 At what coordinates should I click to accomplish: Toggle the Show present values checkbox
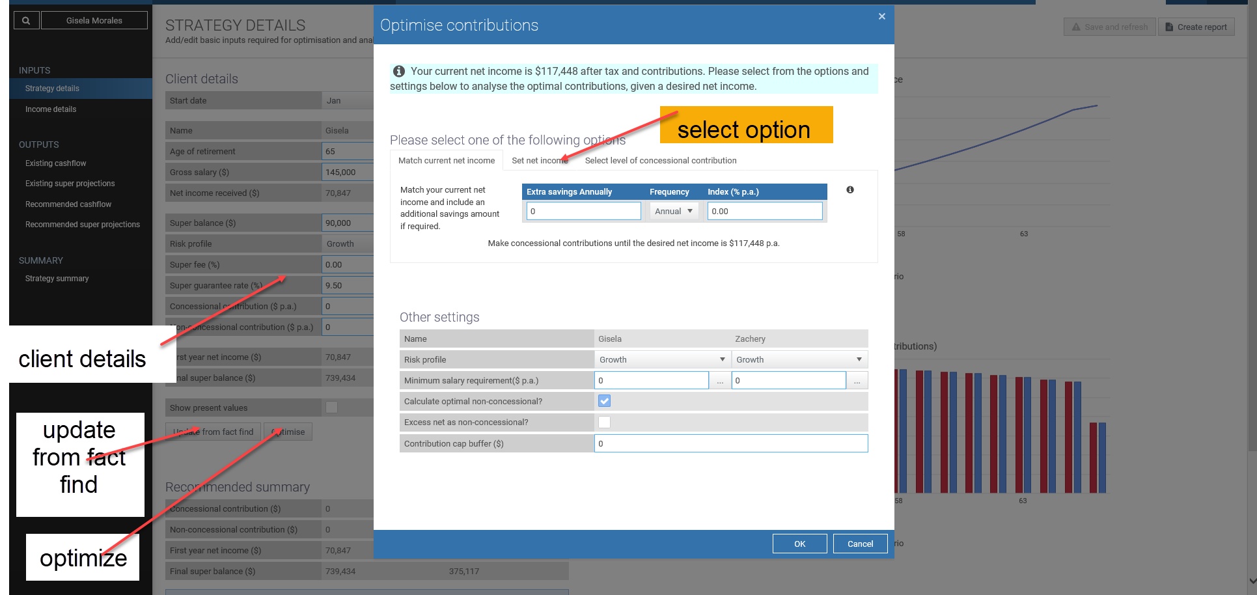(331, 408)
